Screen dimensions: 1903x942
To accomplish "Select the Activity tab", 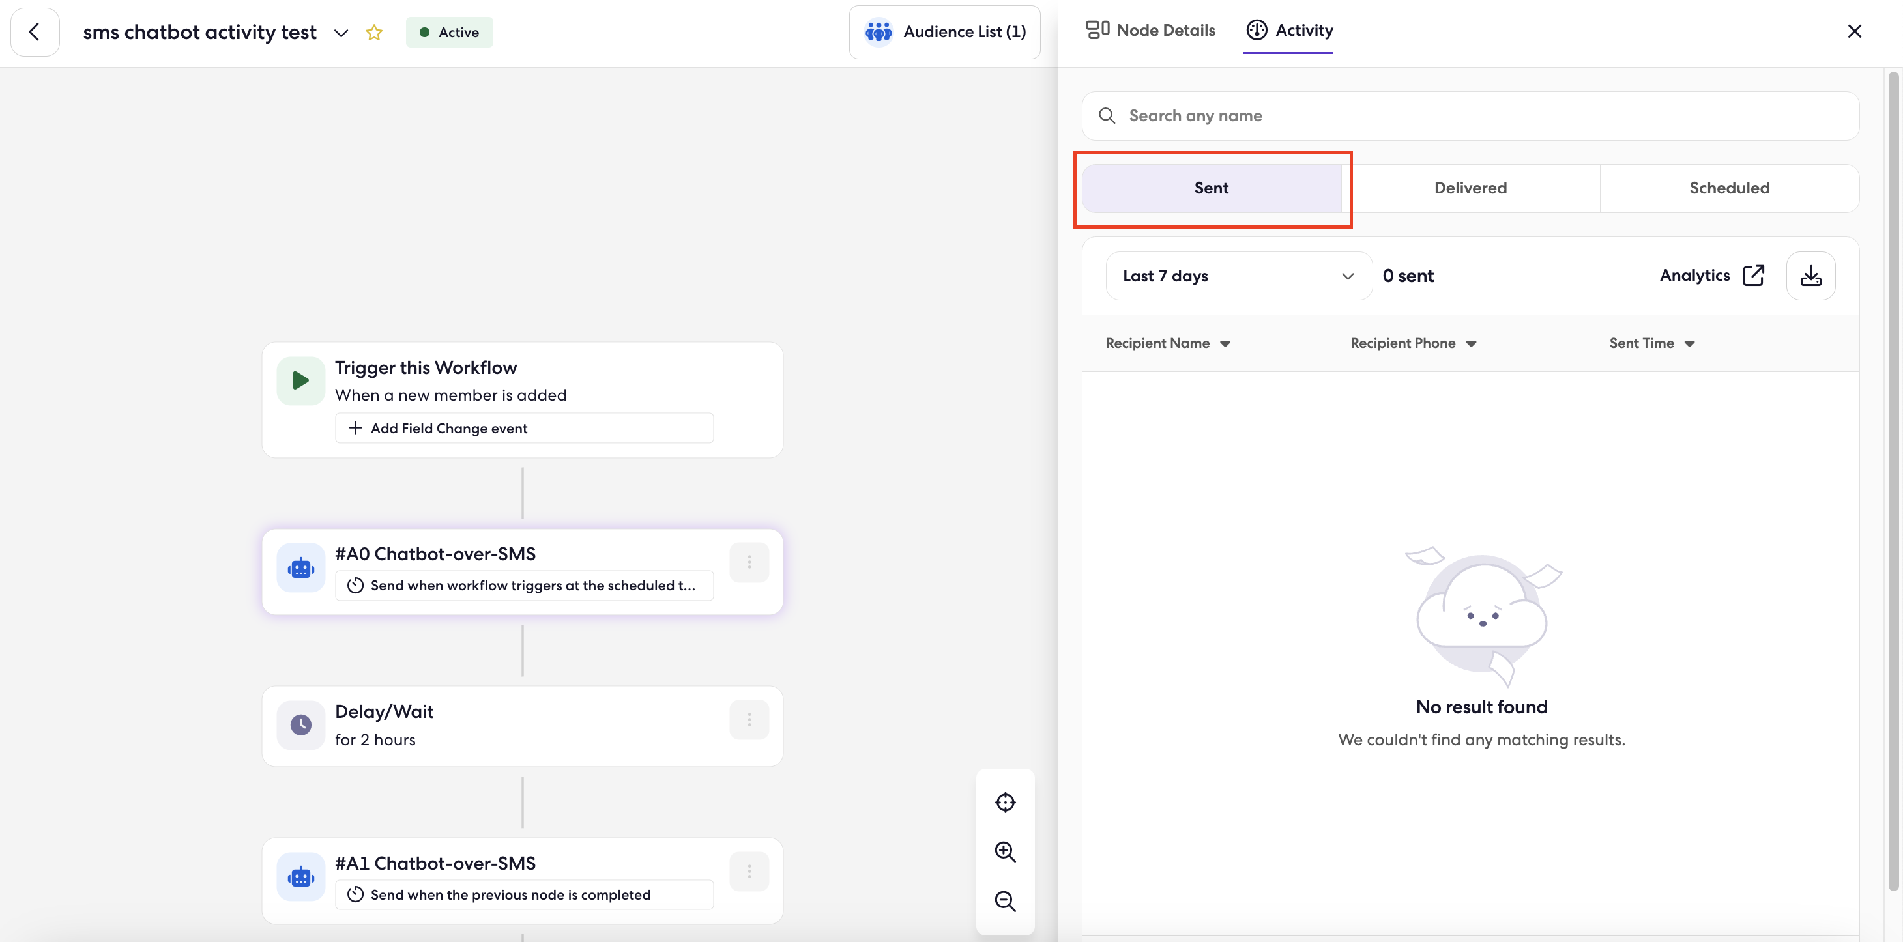I will 1289,30.
